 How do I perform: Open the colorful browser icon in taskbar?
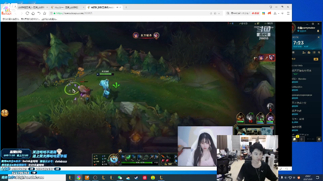coord(78,178)
